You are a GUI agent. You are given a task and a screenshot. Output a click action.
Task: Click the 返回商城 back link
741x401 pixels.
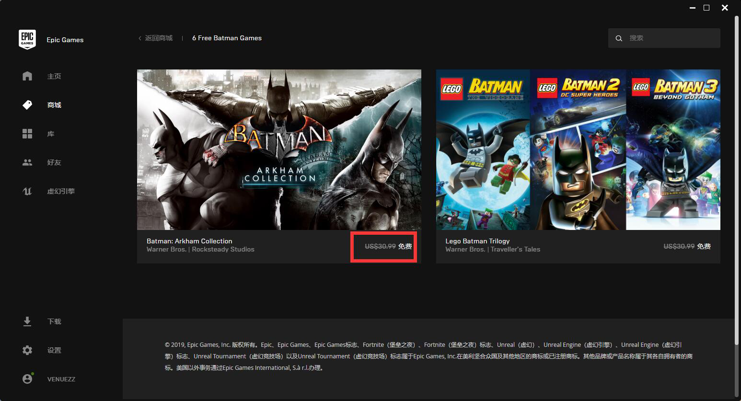coord(159,38)
